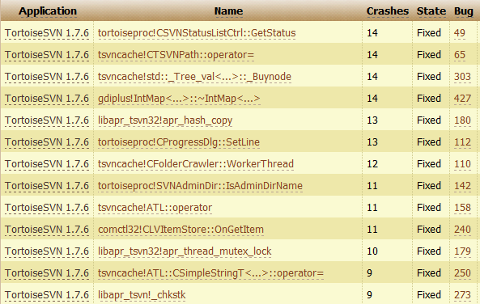The height and width of the screenshot is (304, 480).
Task: Select crash count 11 in tsvncache!ATL::operator row
Action: point(372,208)
